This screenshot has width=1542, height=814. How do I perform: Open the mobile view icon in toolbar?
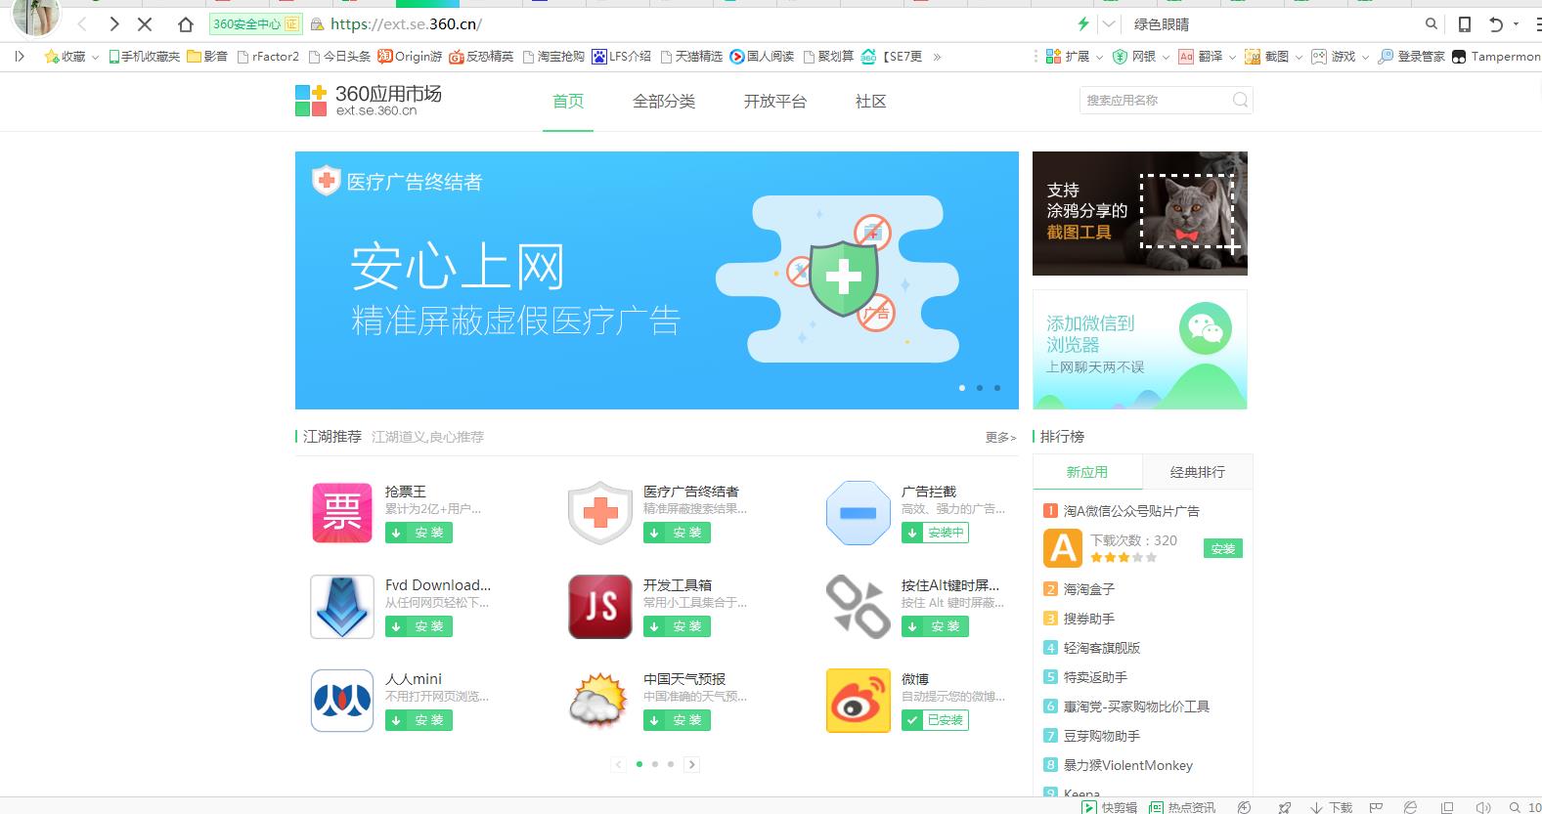click(1465, 24)
